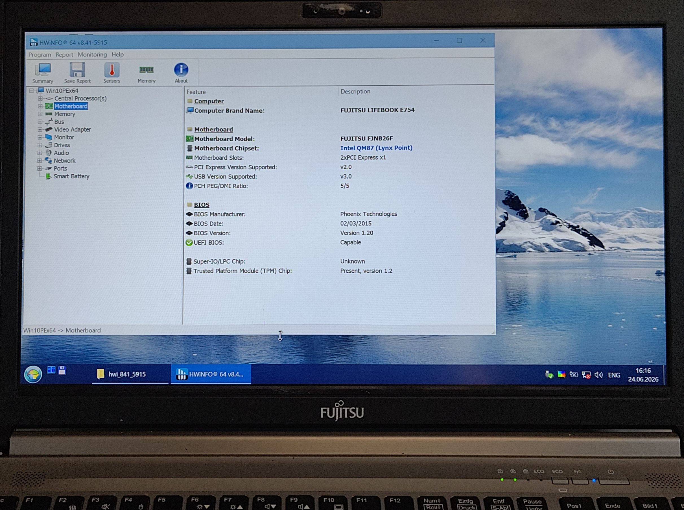Select Drives in the tree
This screenshot has width=684, height=510.
point(62,145)
